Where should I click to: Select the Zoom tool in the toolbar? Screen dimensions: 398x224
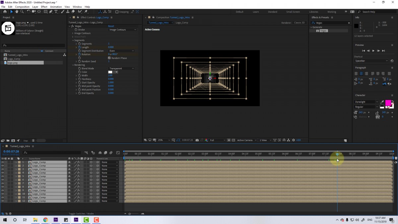pos(22,12)
